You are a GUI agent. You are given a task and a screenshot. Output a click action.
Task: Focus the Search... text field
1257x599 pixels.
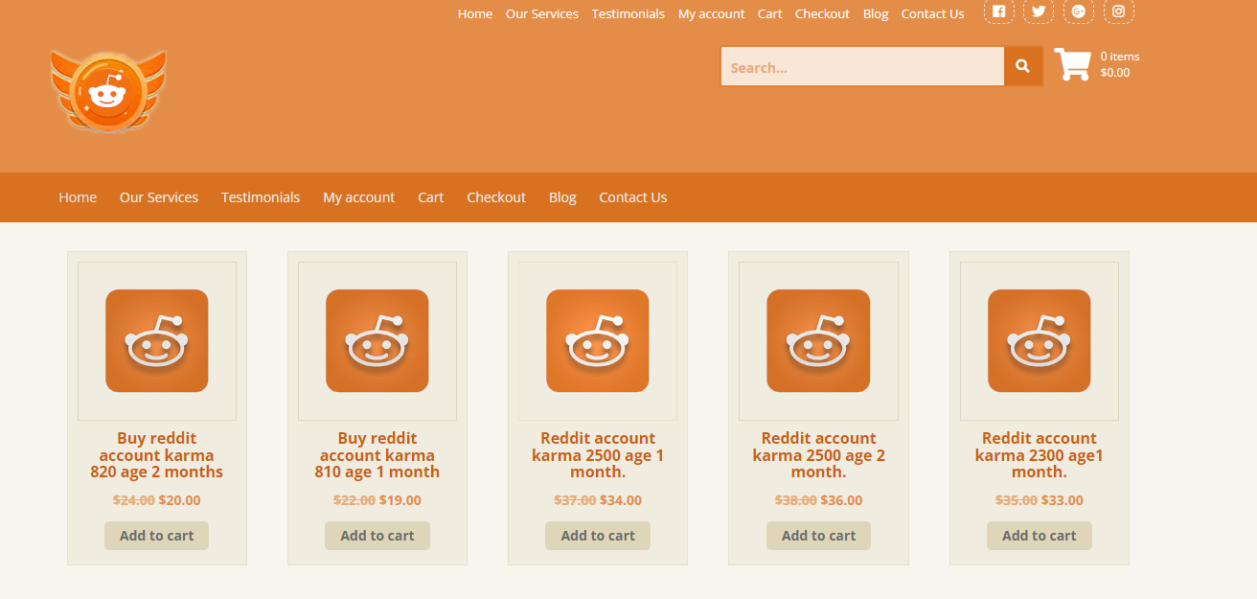862,66
